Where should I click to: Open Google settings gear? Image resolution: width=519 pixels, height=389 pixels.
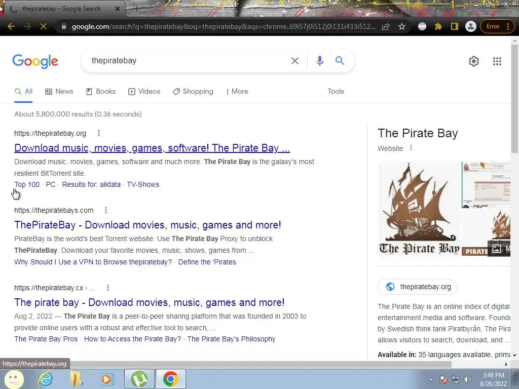tap(474, 61)
